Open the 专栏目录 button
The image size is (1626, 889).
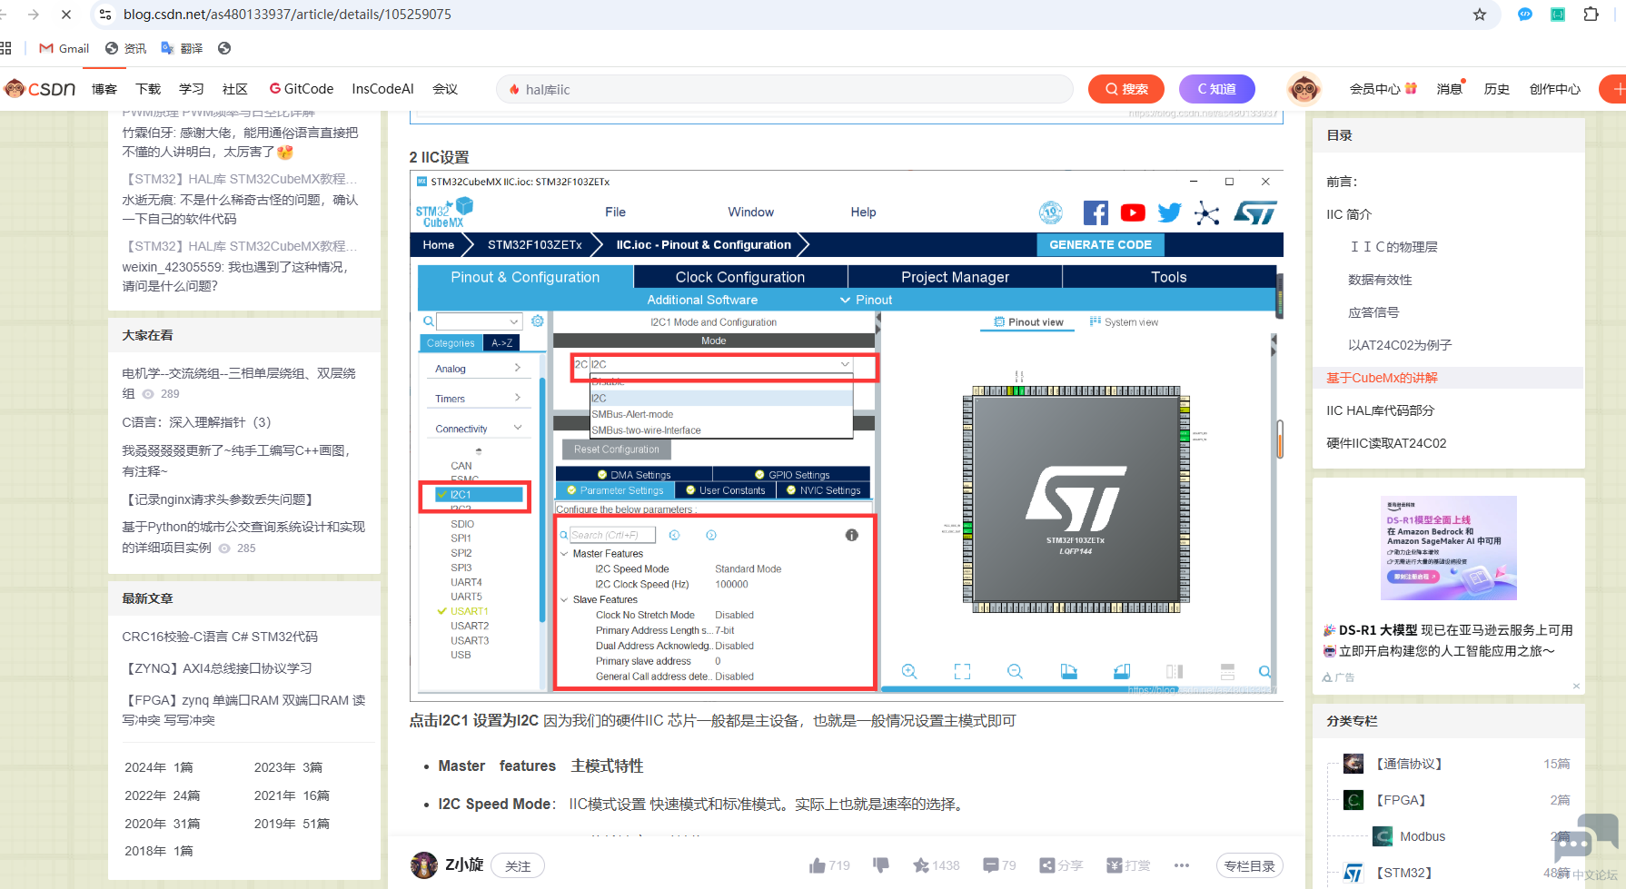(1249, 865)
